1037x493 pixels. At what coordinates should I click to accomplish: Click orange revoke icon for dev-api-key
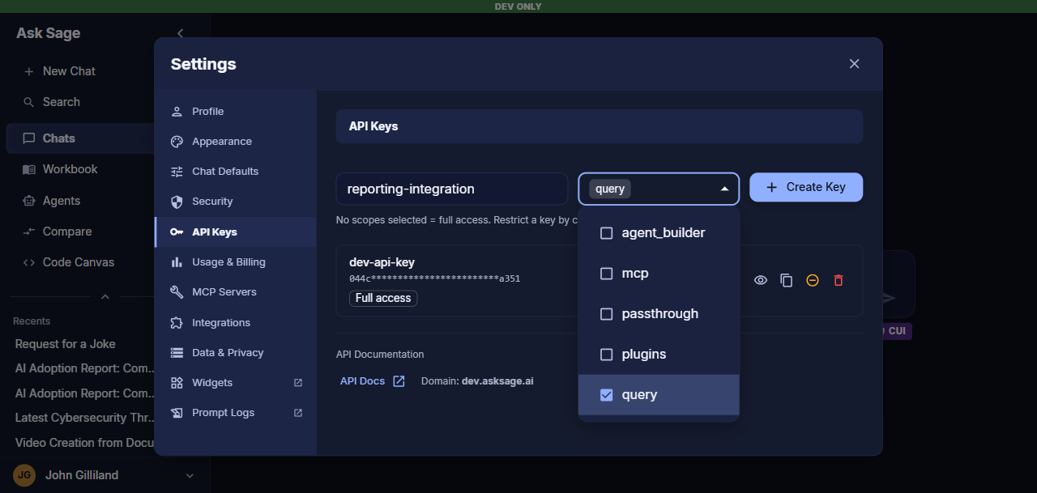pos(813,280)
